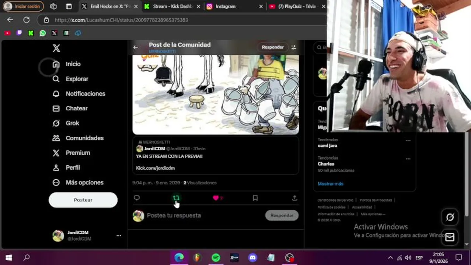Click the reply comment icon under the post
The image size is (471, 265).
click(x=137, y=198)
